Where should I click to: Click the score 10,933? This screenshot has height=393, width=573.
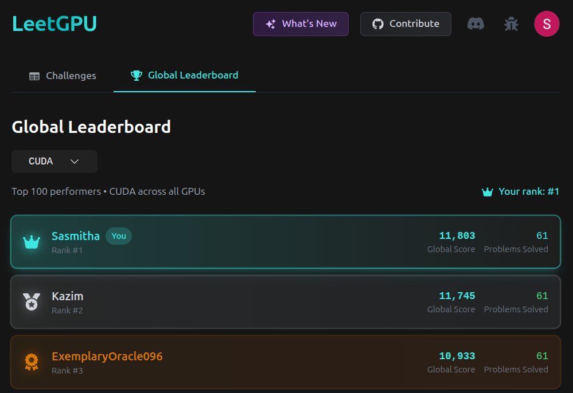tap(457, 356)
